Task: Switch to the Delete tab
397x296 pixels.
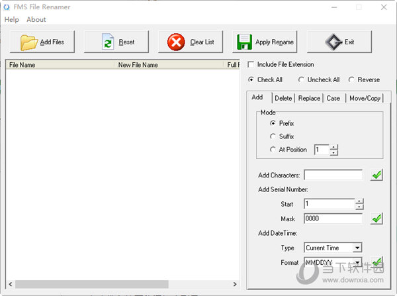Action: (283, 98)
